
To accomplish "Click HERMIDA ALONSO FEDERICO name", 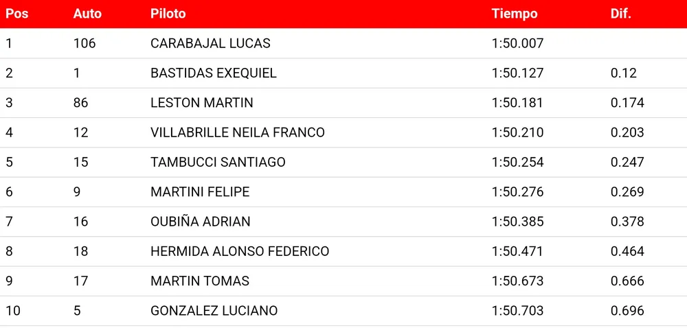I will (x=240, y=252).
